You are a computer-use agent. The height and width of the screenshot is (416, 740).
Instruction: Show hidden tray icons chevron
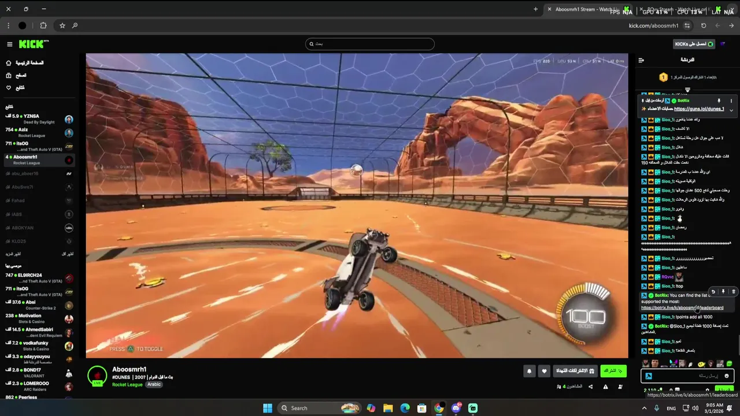(644, 408)
